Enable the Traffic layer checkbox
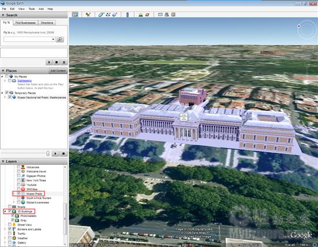Screen dimensions: 318x247 pyautogui.click(x=9, y=234)
